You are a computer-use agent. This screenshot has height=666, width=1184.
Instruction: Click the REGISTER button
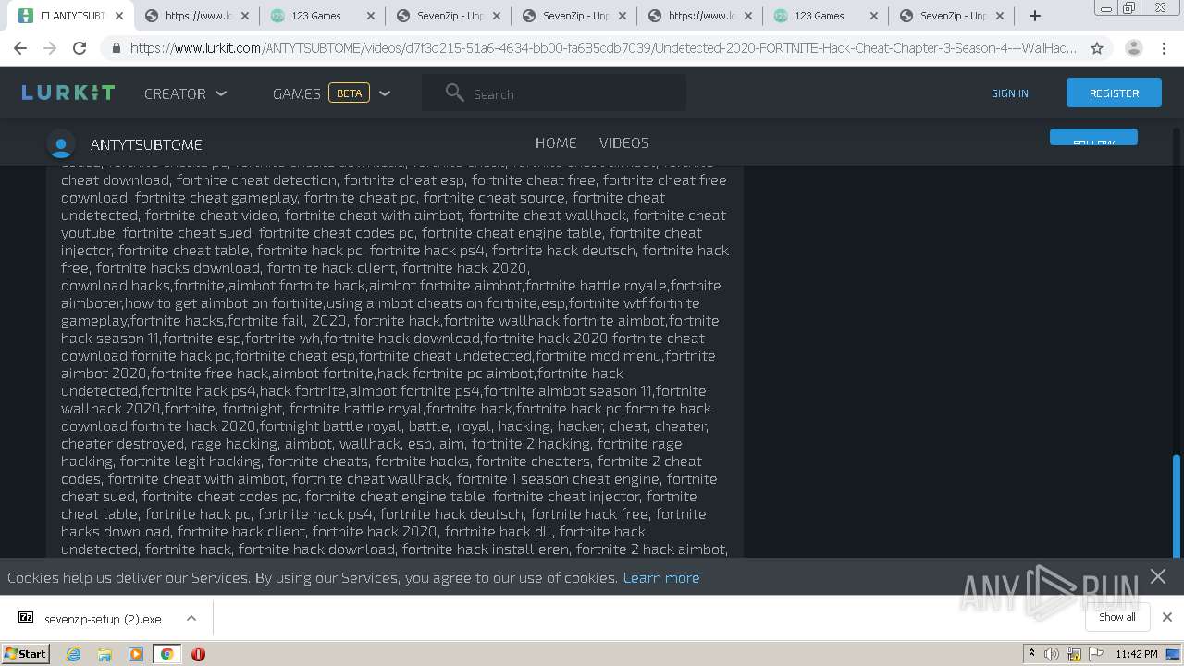[1114, 92]
